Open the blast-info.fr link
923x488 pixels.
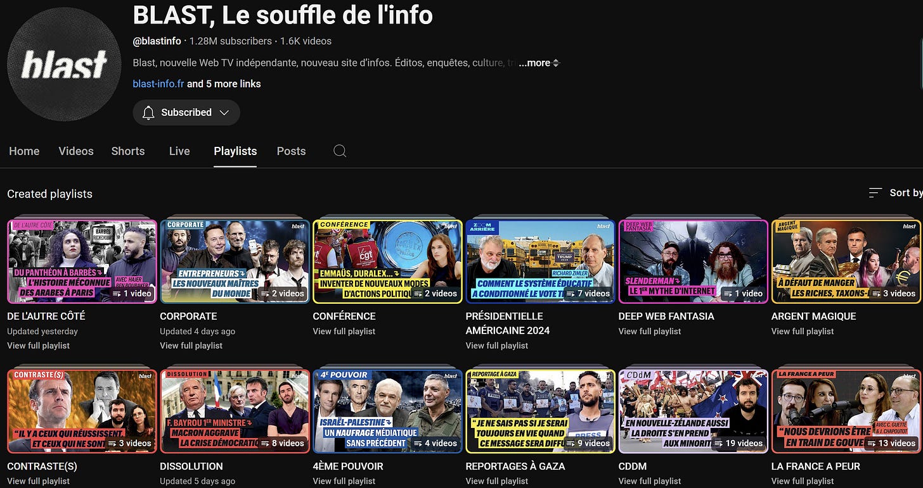click(158, 84)
